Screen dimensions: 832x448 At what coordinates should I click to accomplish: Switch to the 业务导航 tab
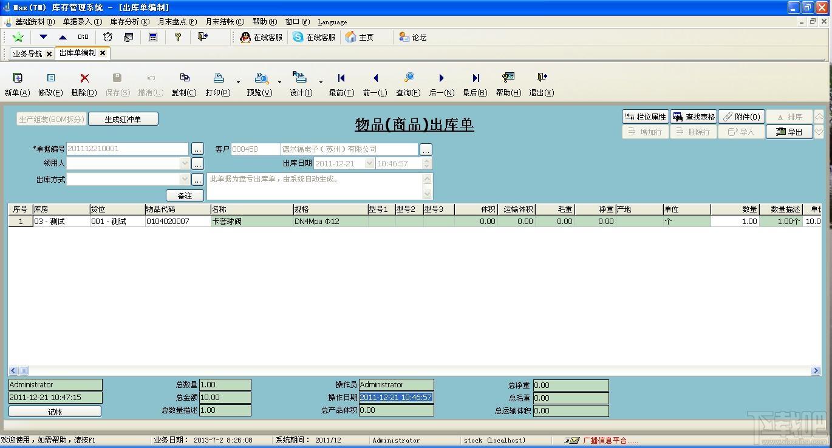tap(28, 53)
